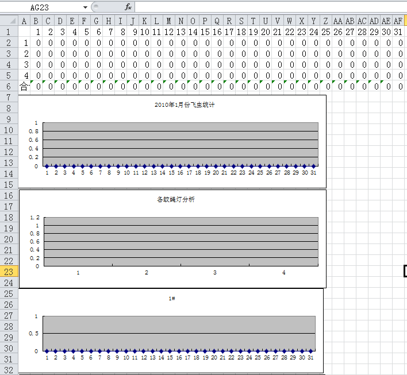407x375 pixels.
Task: Select row header 6
Action: coord(9,86)
